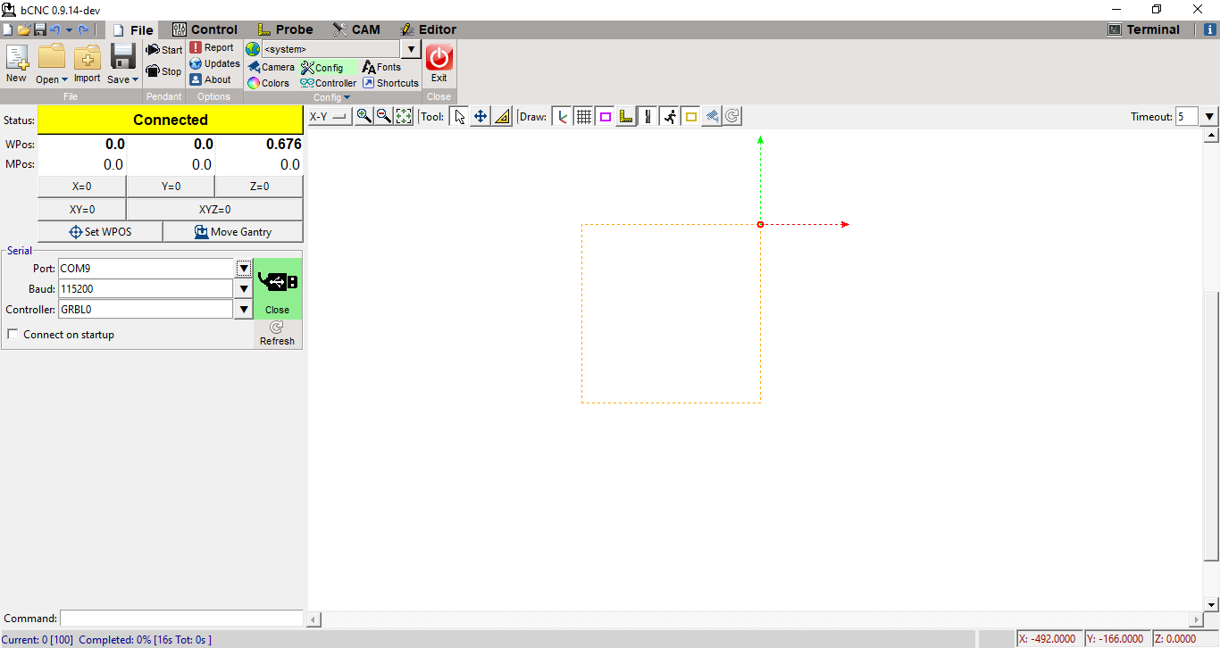
Task: Click the quick-access new document icon
Action: click(8, 29)
